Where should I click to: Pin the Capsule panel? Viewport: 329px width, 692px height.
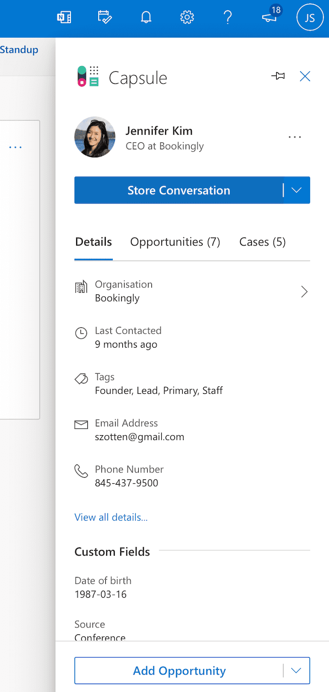[x=278, y=76]
